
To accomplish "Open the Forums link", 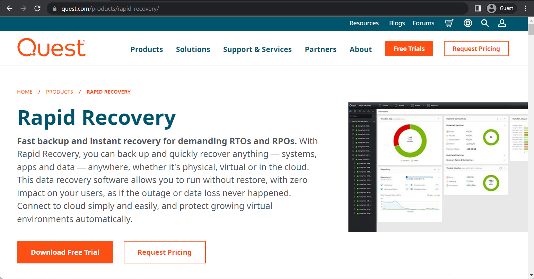I will (423, 23).
